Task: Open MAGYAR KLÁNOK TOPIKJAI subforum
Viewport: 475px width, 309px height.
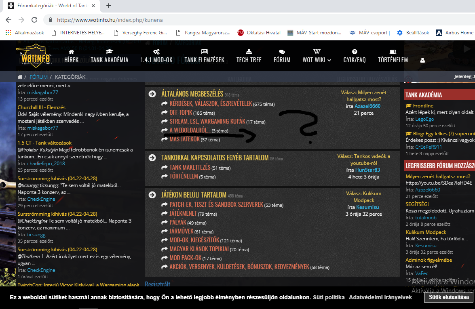Action: [x=199, y=249]
